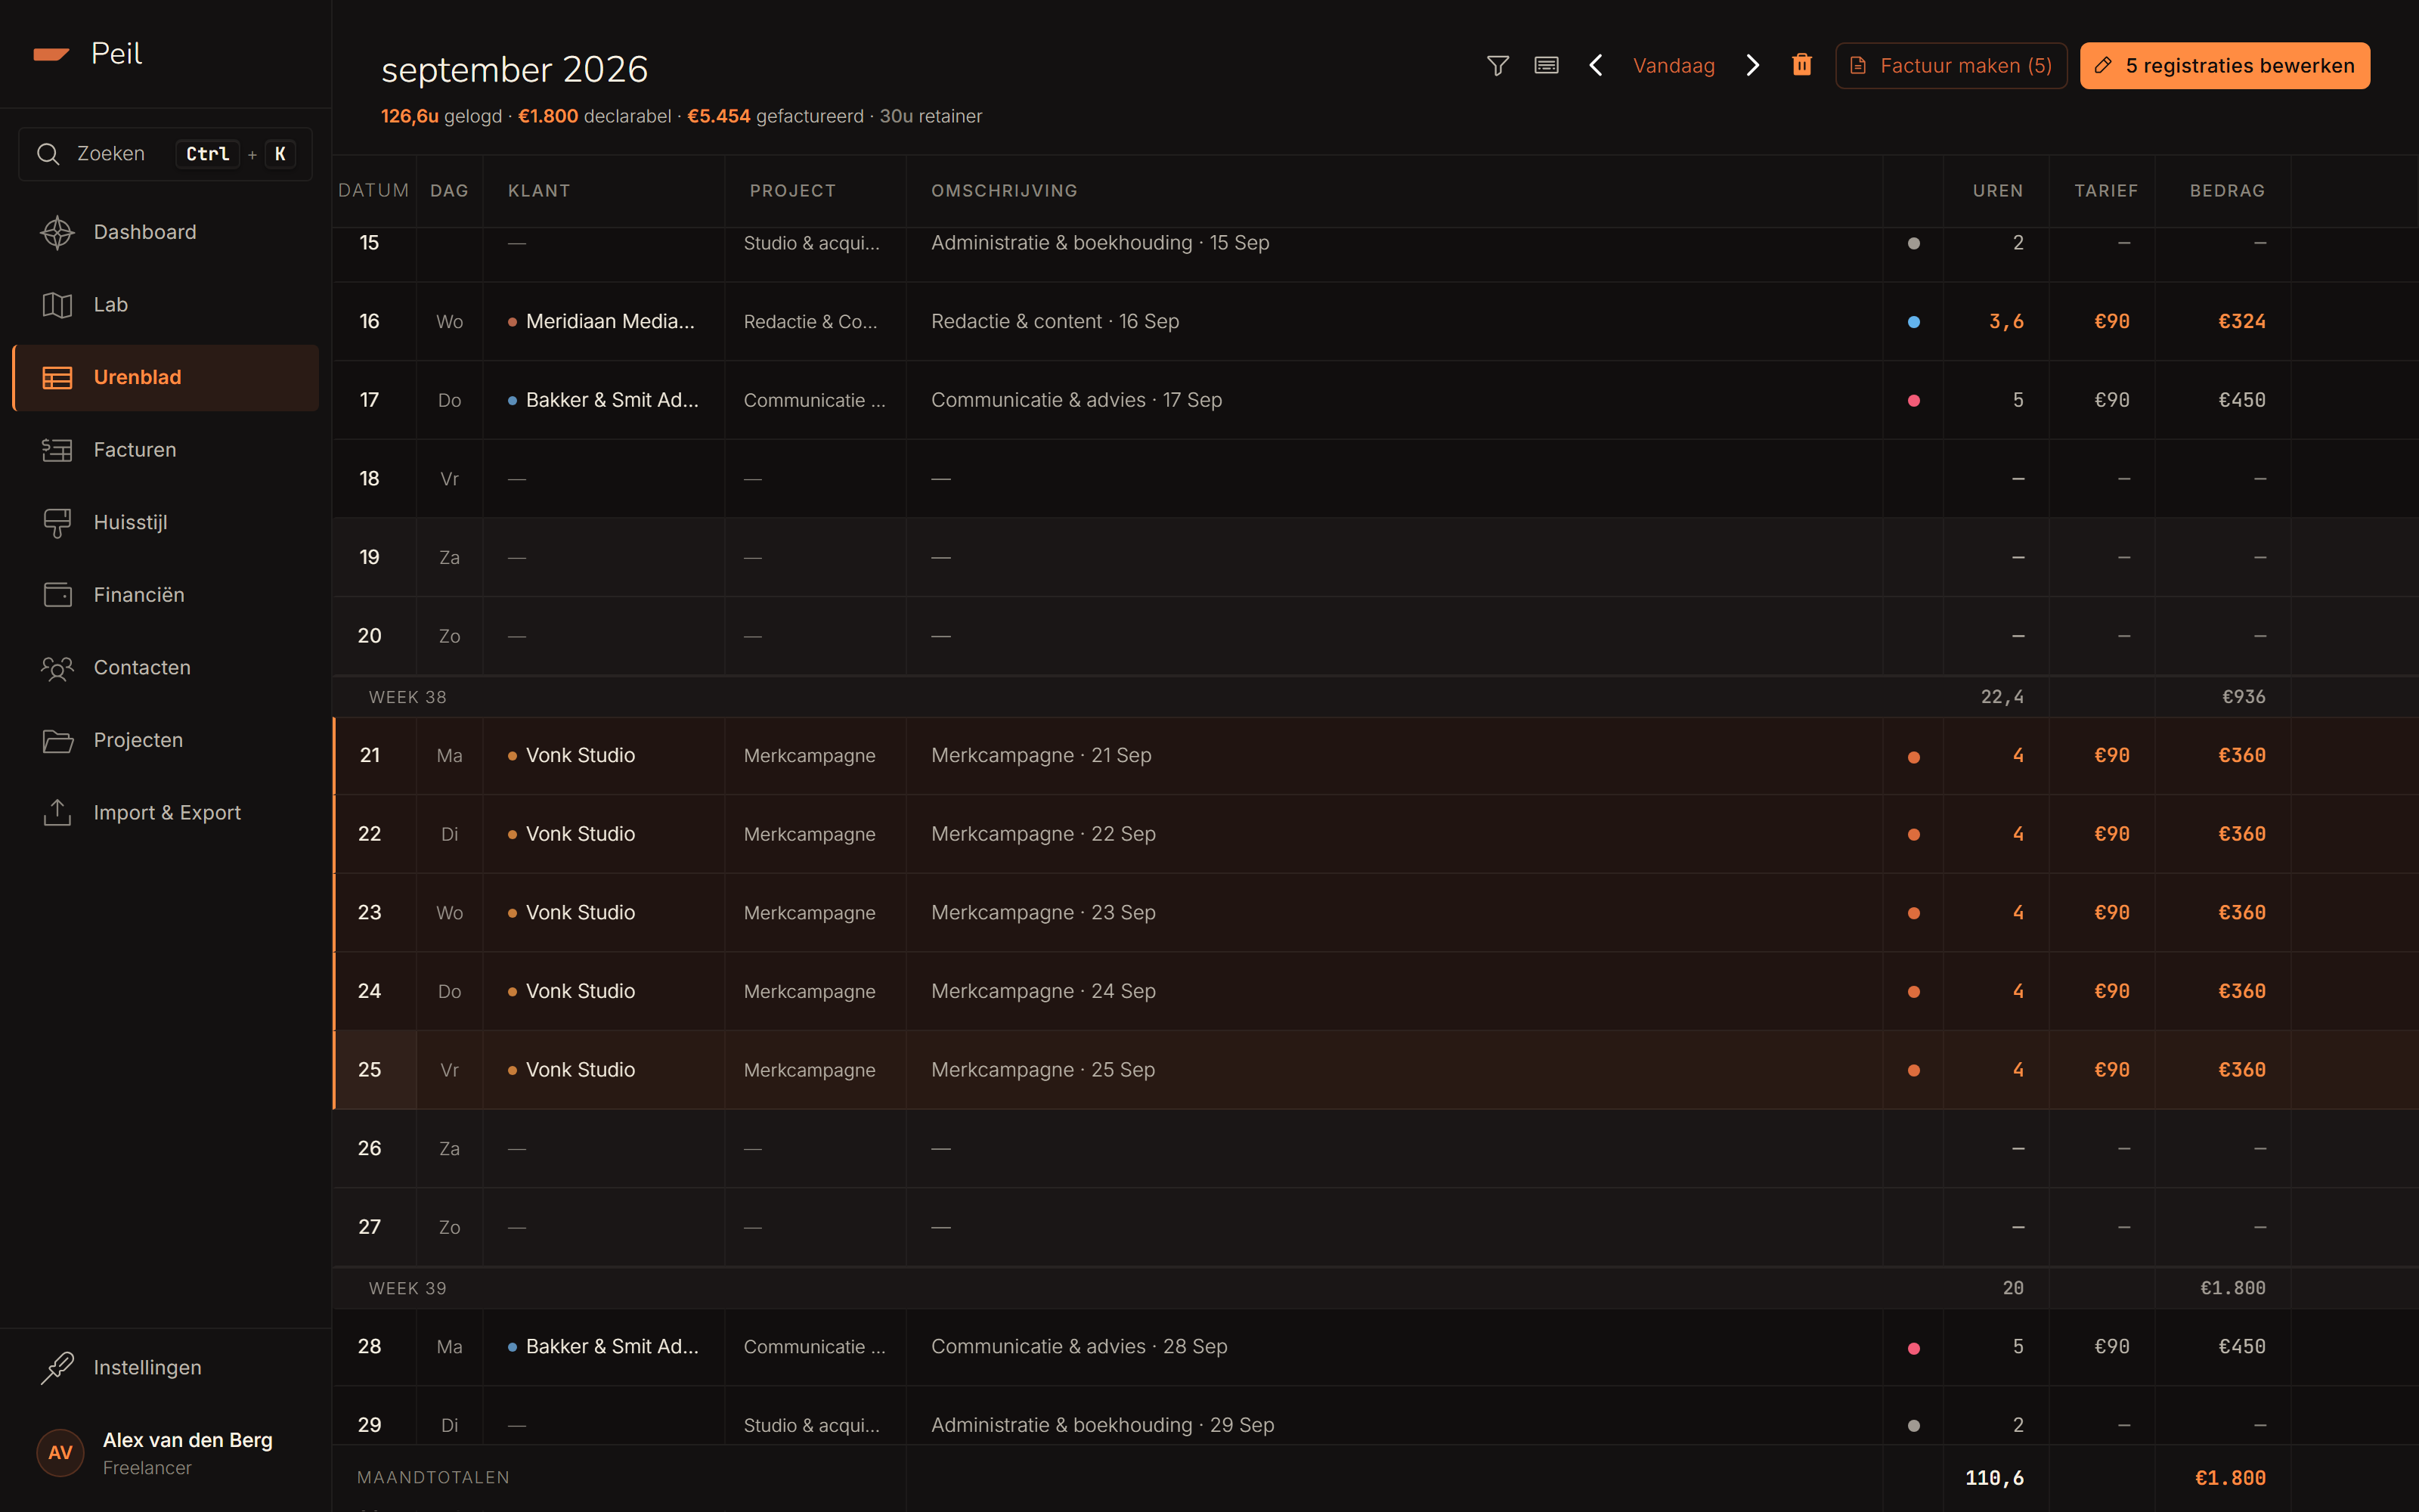
Task: Click the AV user avatar
Action: [x=60, y=1453]
